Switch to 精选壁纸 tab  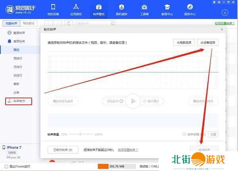(x=30, y=23)
